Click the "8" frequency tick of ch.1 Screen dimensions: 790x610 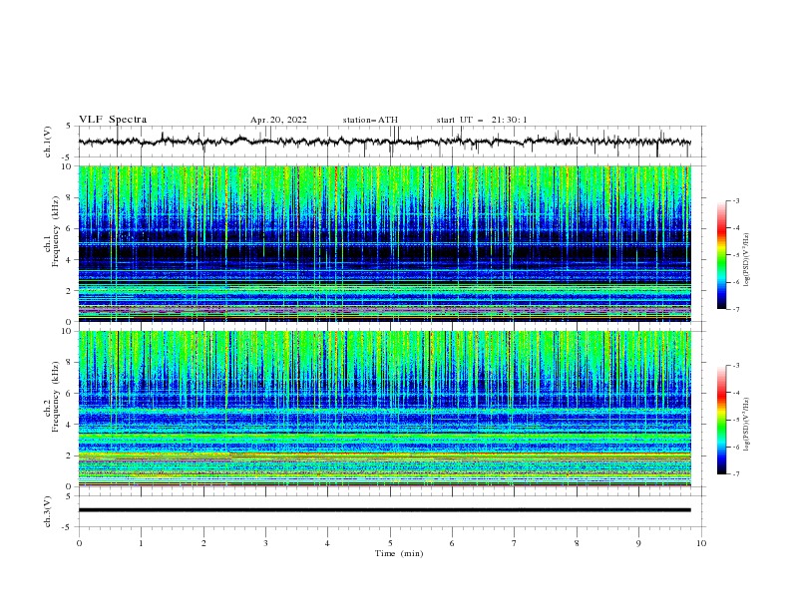click(70, 197)
